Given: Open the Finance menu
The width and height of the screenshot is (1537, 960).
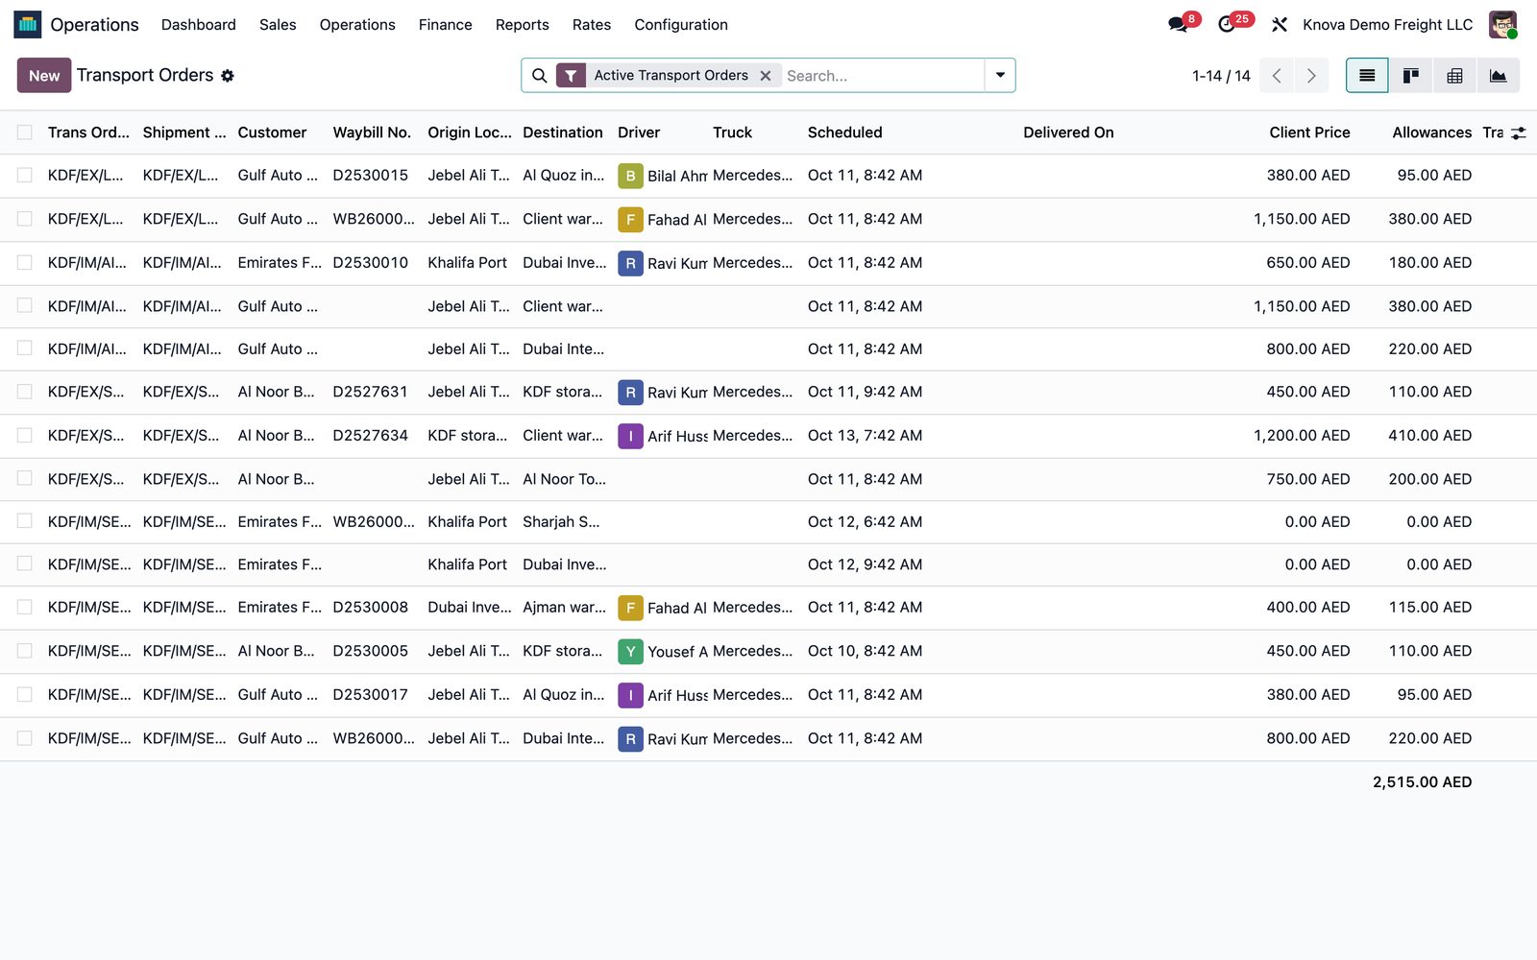Looking at the screenshot, I should [445, 25].
